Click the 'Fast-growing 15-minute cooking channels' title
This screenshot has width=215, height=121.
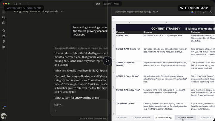[x=36, y=12]
